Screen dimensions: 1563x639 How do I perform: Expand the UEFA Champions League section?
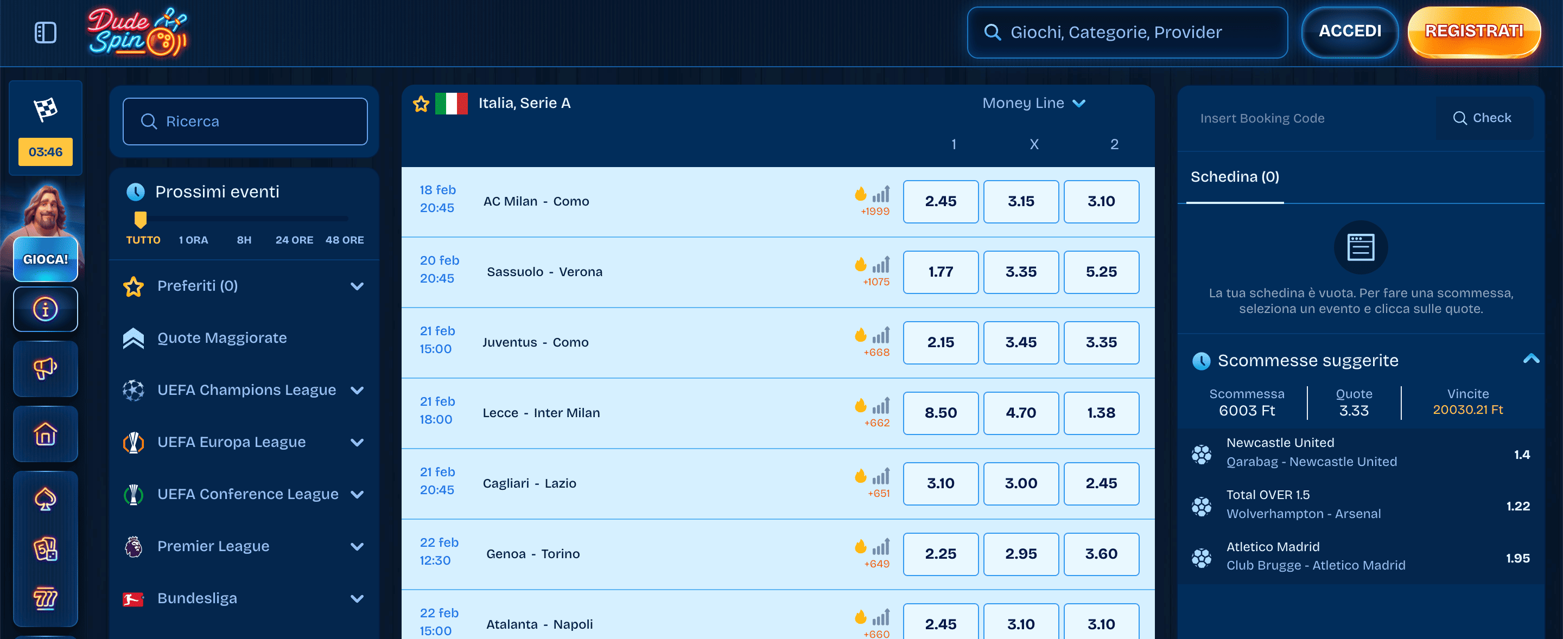click(358, 391)
